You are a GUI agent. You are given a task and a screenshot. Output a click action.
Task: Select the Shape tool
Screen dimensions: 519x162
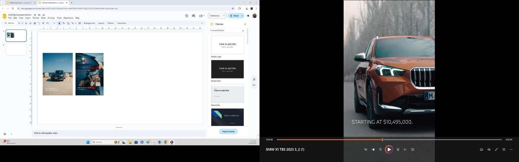(68, 23)
